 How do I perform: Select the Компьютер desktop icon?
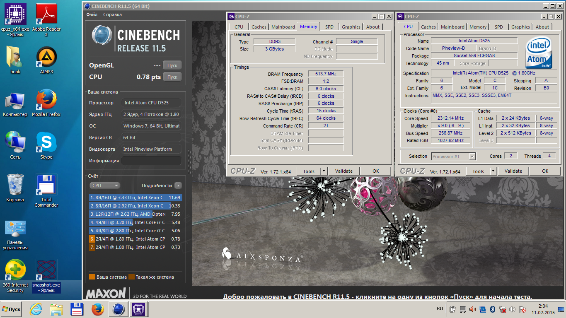15,104
